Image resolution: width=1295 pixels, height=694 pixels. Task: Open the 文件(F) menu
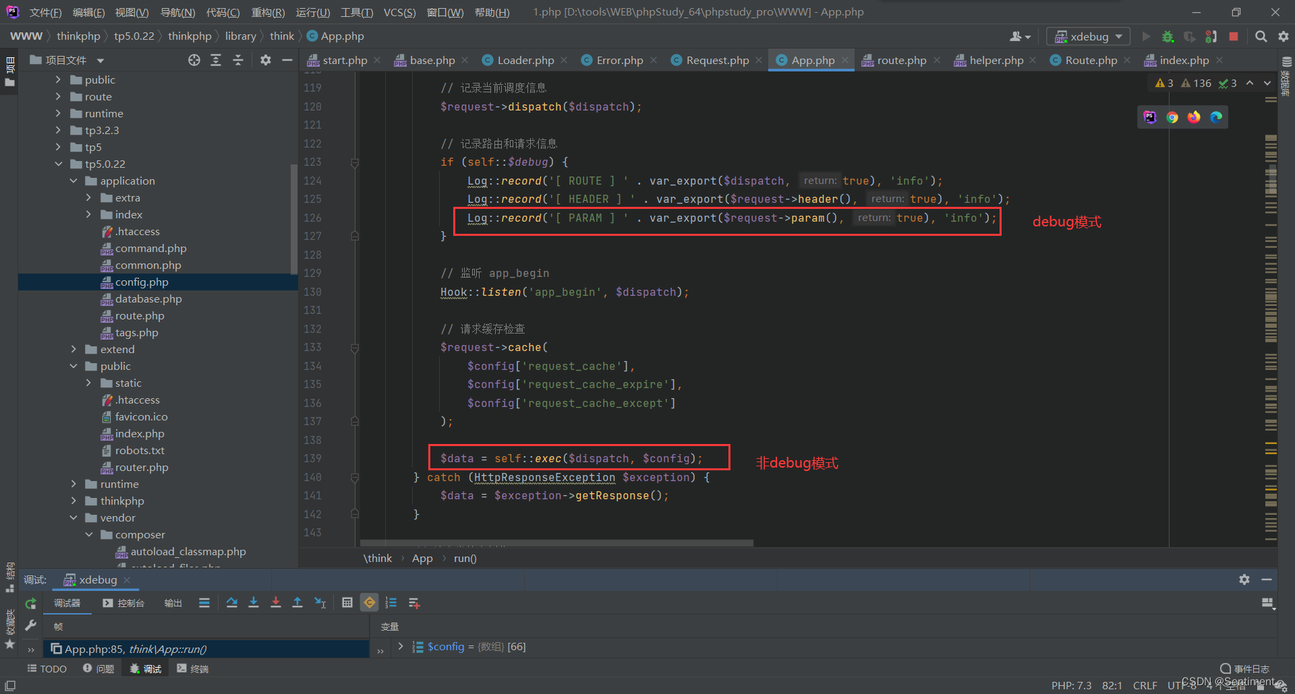[45, 12]
